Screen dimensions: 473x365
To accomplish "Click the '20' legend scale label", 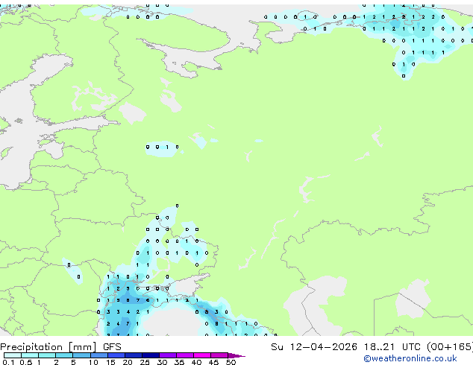I will (128, 362).
